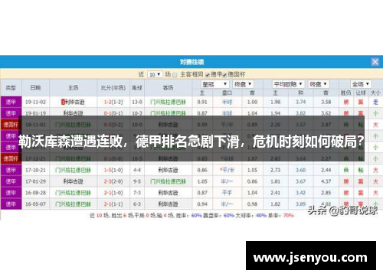Open the match count dropdown showing 10
383x277 pixels.
pos(155,74)
